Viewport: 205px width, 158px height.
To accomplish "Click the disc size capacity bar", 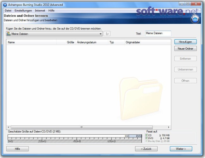I will 75,138.
